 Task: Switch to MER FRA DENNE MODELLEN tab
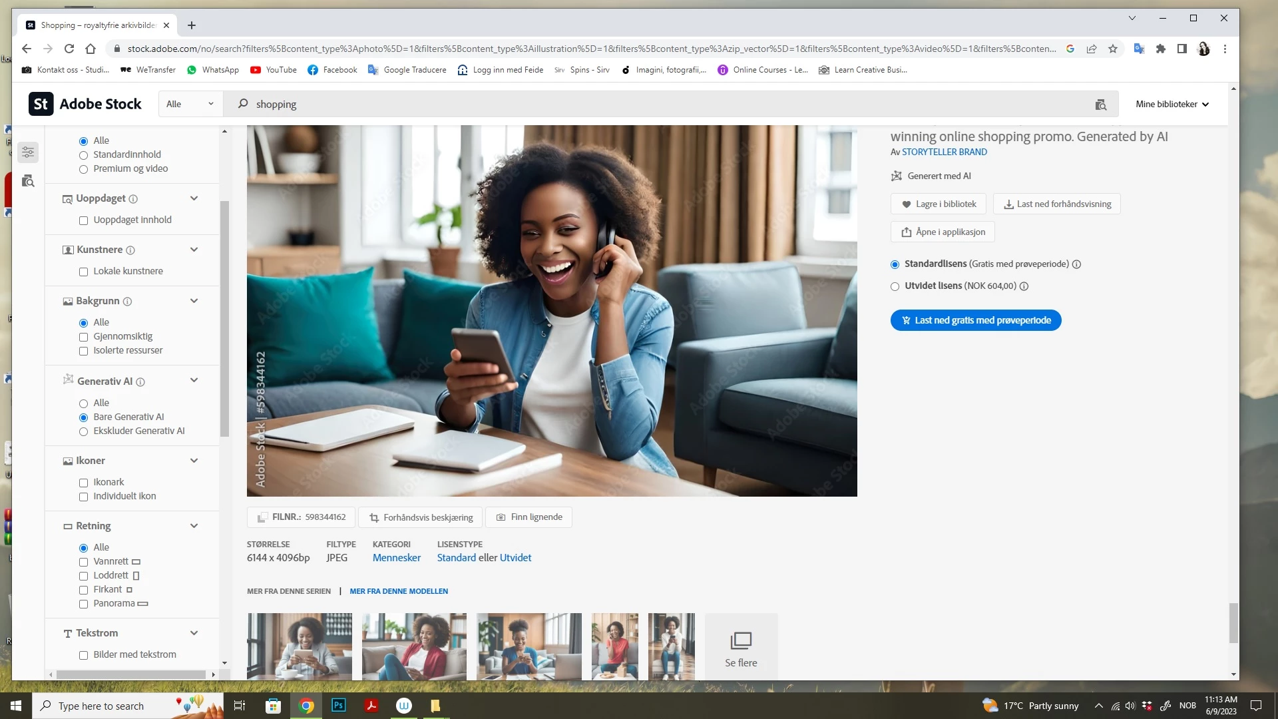tap(399, 591)
